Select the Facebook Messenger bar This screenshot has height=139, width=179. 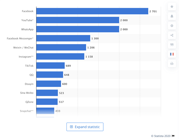tap(63, 38)
